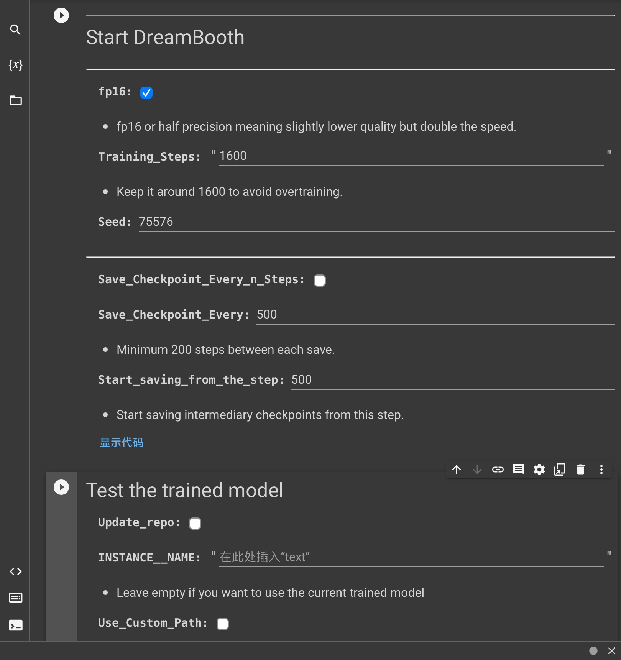The width and height of the screenshot is (621, 660).
Task: Open the more cell actions menu
Action: tap(601, 470)
